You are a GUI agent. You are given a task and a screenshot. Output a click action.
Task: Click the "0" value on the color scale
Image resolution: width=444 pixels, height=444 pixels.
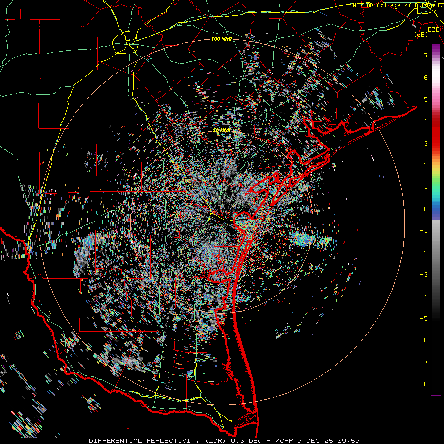point(426,209)
